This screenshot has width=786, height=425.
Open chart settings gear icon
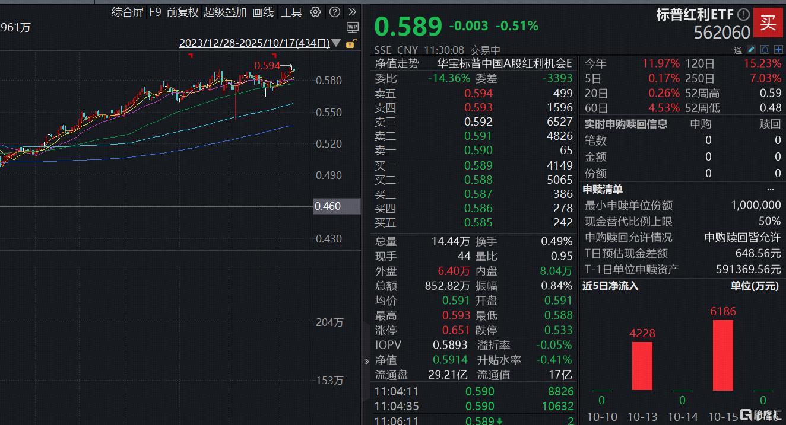click(x=316, y=12)
